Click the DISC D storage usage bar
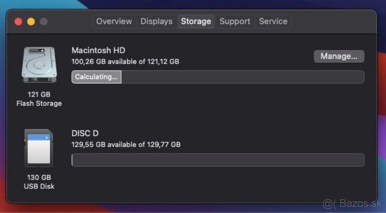The width and height of the screenshot is (386, 213). 217,160
